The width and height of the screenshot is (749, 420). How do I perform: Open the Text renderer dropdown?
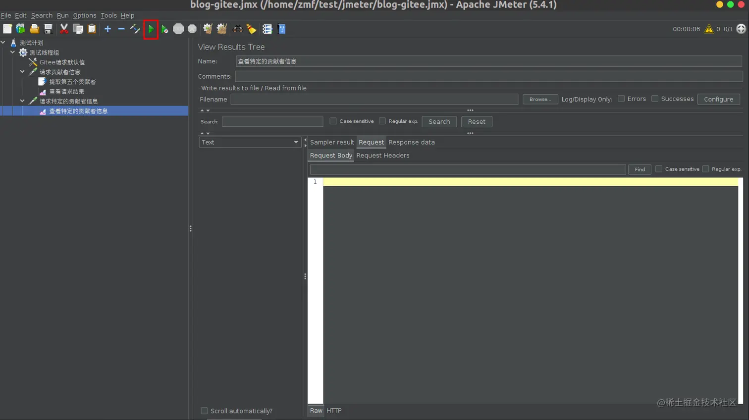[x=250, y=142]
